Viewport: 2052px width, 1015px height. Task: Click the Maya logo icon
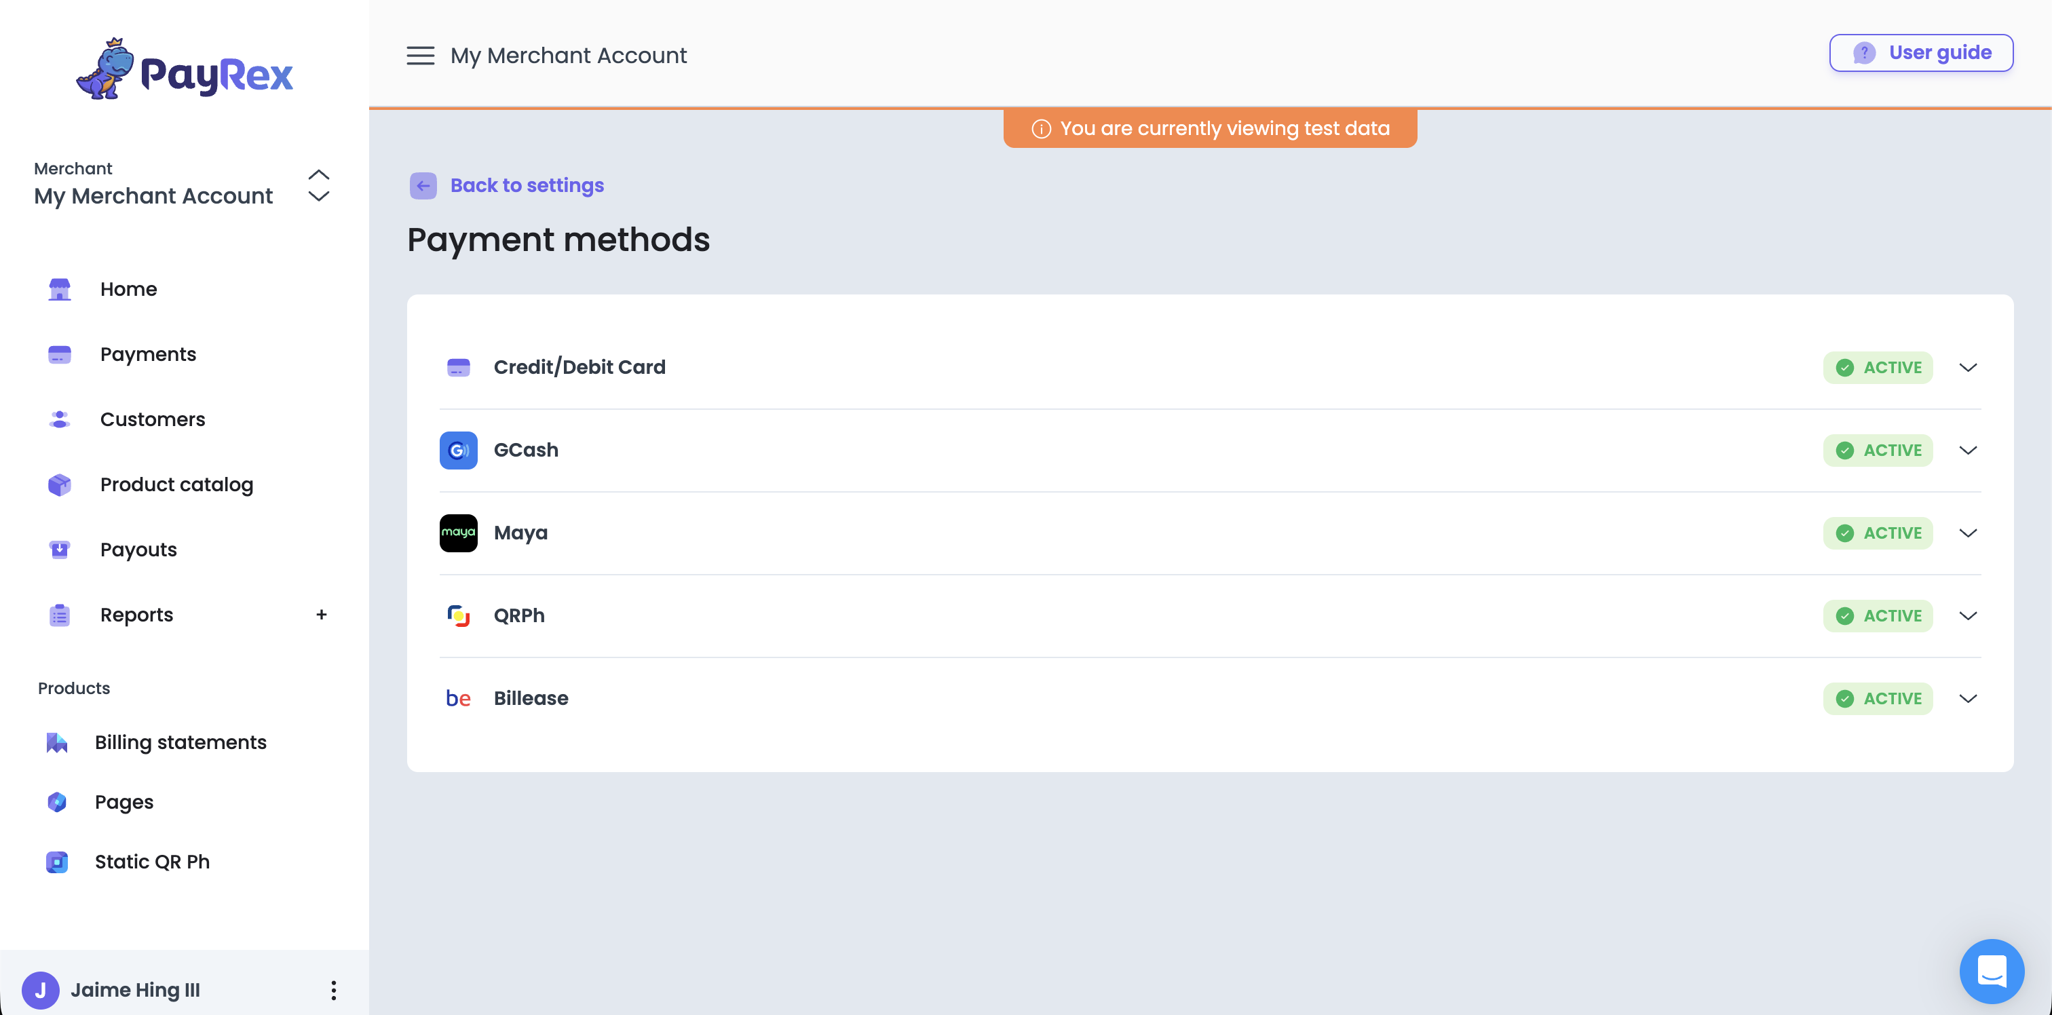coord(458,532)
